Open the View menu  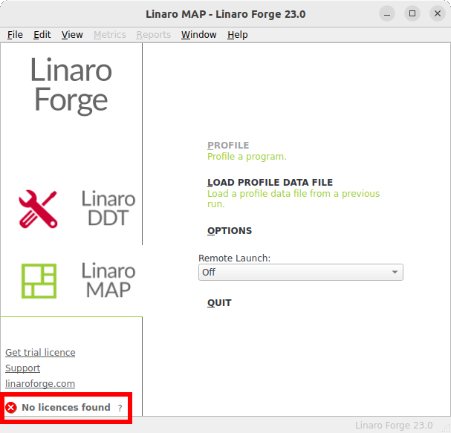point(72,35)
